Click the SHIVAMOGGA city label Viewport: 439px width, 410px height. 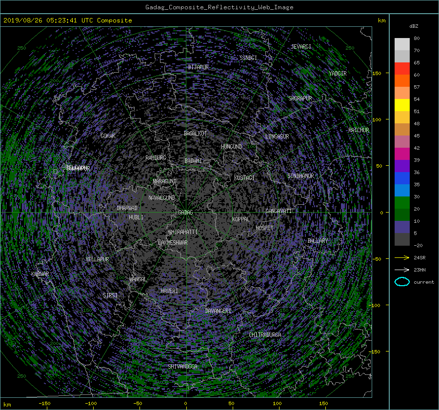click(182, 367)
